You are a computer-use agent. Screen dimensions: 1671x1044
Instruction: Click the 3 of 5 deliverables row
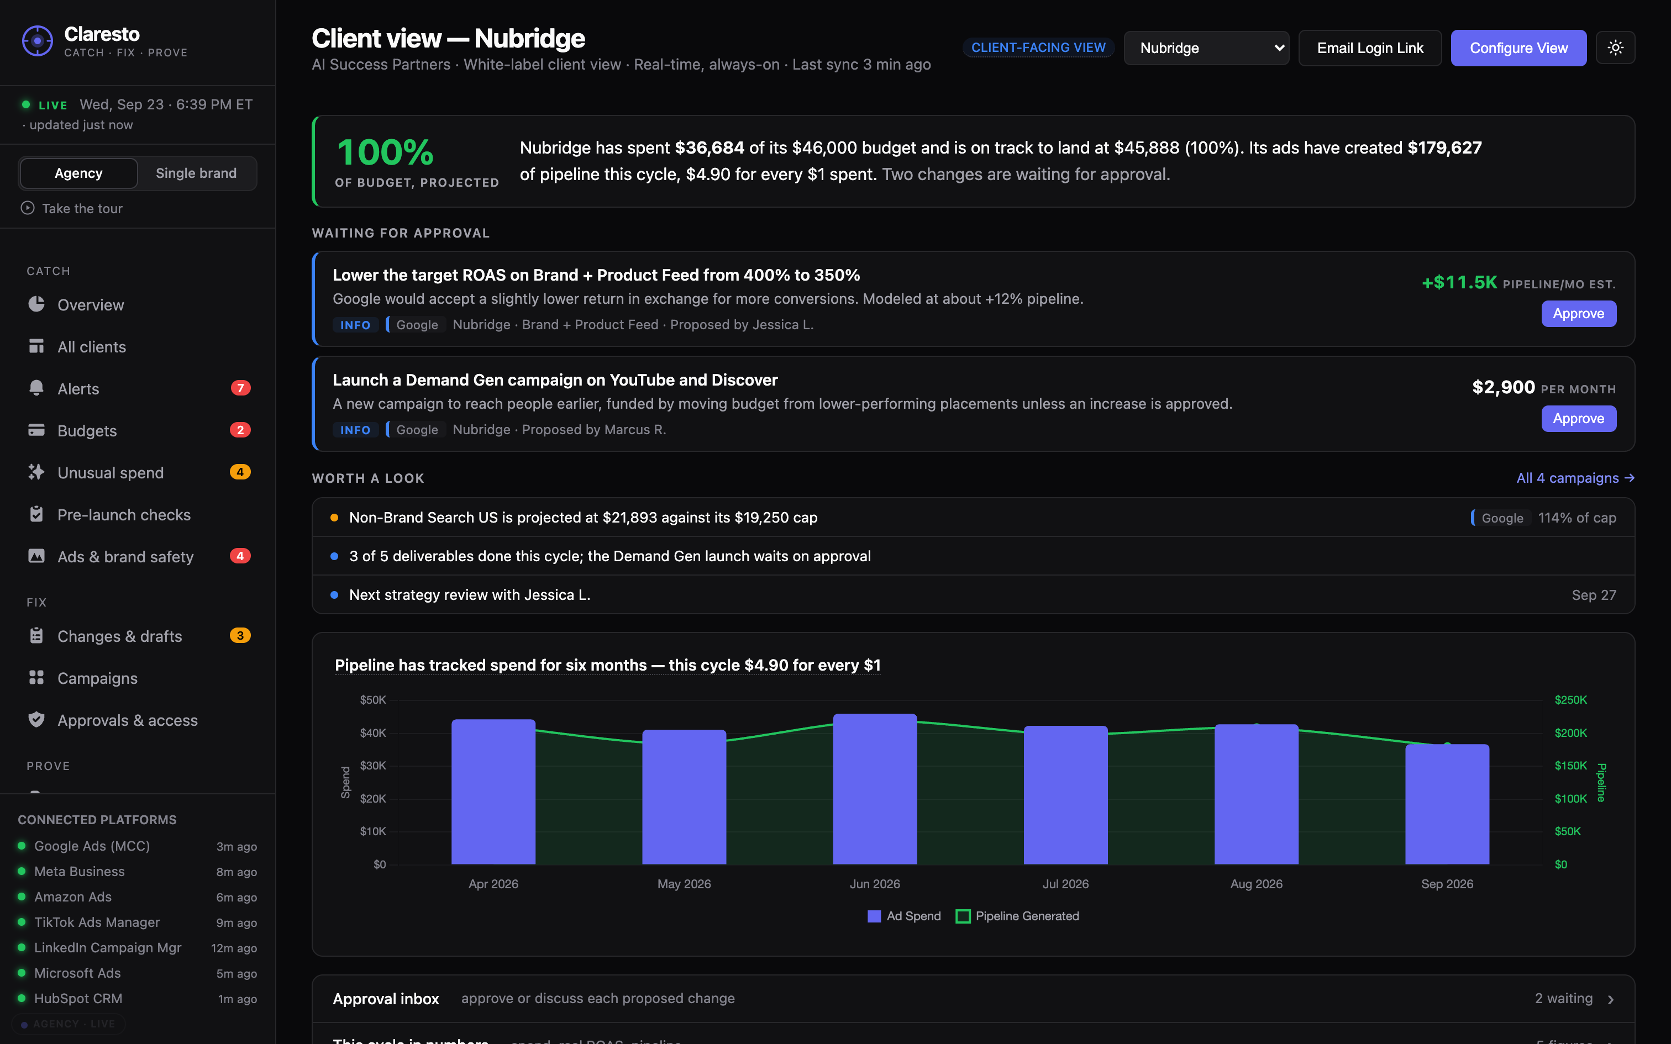pyautogui.click(x=973, y=556)
